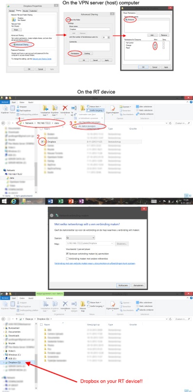Tick Allow checkbox for Change permission
The image size is (193, 392).
click(155, 45)
